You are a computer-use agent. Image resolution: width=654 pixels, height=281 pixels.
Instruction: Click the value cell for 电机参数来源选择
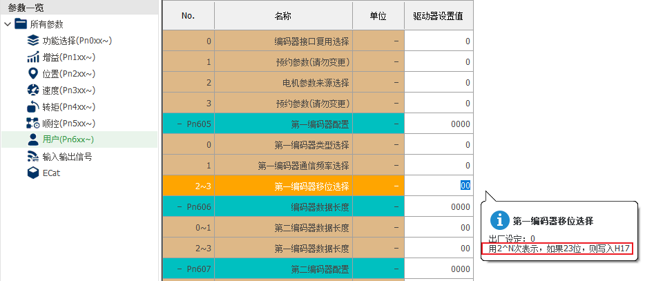pos(438,83)
